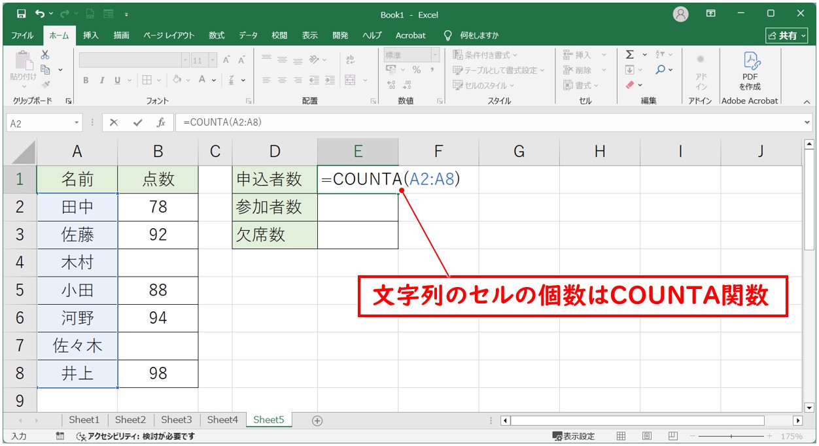
Task: Click the fill color bucket icon
Action: 175,80
